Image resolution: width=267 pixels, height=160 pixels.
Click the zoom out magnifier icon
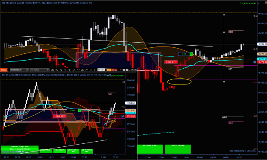(65, 70)
